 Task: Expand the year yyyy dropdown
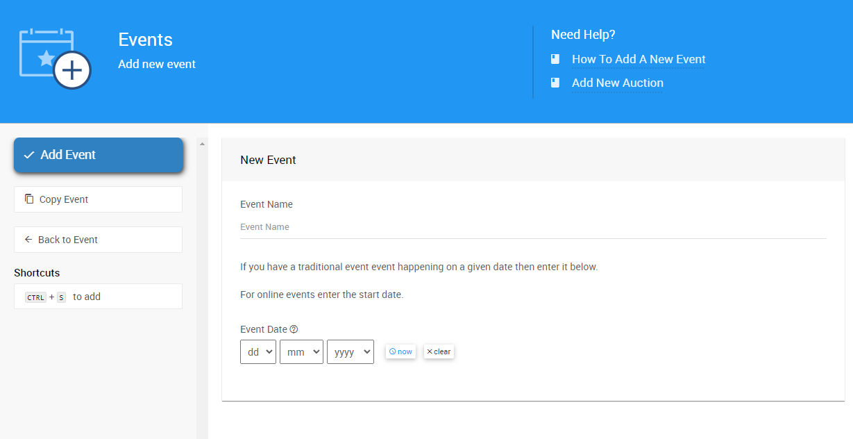(x=351, y=351)
